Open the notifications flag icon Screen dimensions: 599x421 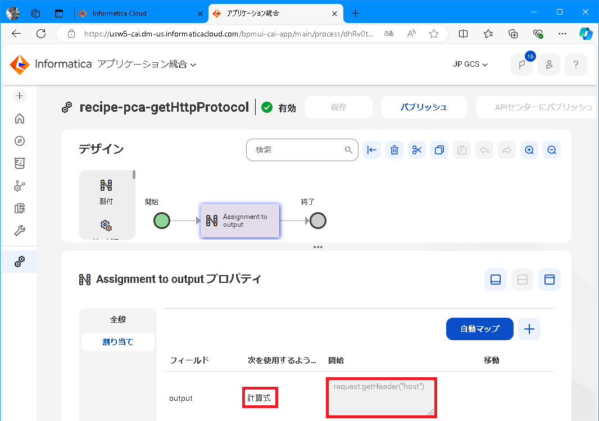click(x=522, y=65)
